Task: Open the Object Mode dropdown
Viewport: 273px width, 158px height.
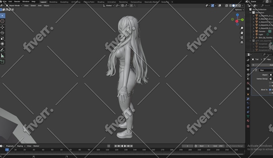Action: [14, 6]
